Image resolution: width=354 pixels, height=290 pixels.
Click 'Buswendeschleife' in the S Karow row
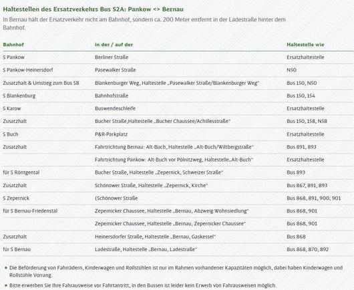pyautogui.click(x=115, y=108)
